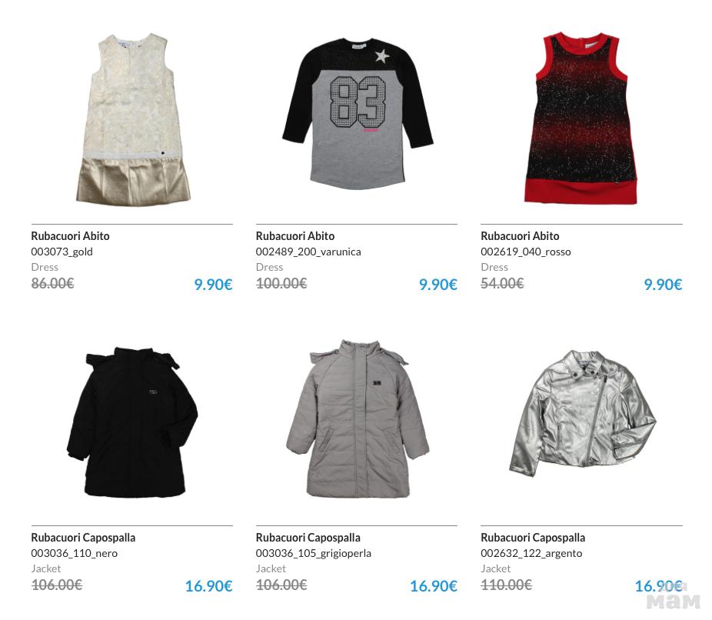This screenshot has width=712, height=620.
Task: Click Rubacuori Capospalla title above 003036_105_grigioperla
Action: coord(308,538)
